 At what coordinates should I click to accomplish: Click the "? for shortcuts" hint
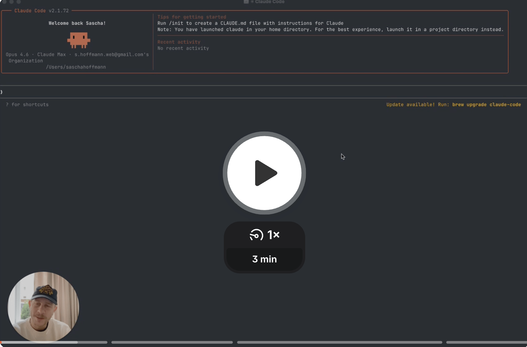click(x=27, y=105)
